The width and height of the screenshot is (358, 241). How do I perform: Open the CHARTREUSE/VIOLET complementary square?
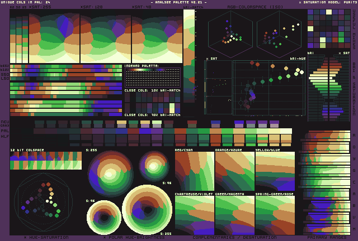[x=195, y=215]
